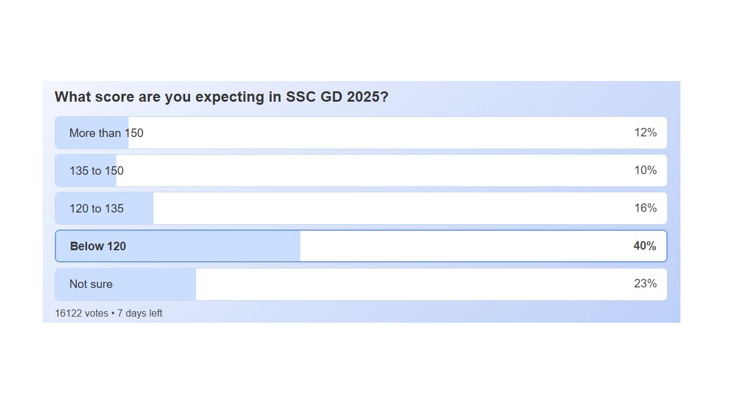
Task: Click the "7 days left" text
Action: click(x=140, y=314)
